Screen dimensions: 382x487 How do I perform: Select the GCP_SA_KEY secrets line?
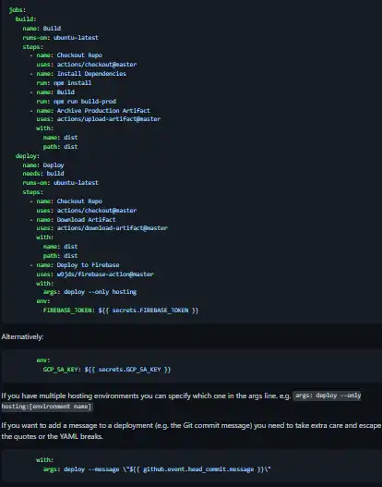click(107, 370)
